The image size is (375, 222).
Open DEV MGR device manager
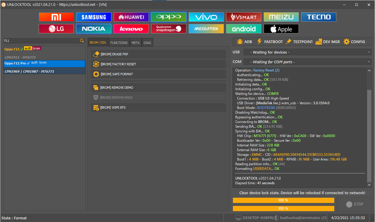(328, 42)
